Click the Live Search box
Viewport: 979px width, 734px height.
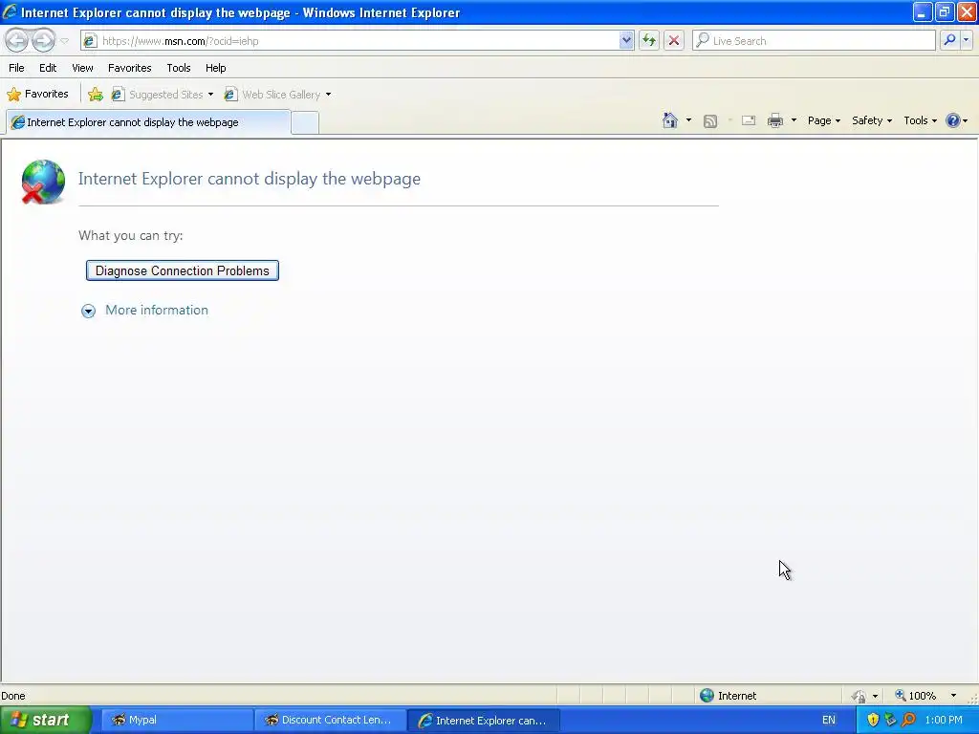(x=814, y=40)
